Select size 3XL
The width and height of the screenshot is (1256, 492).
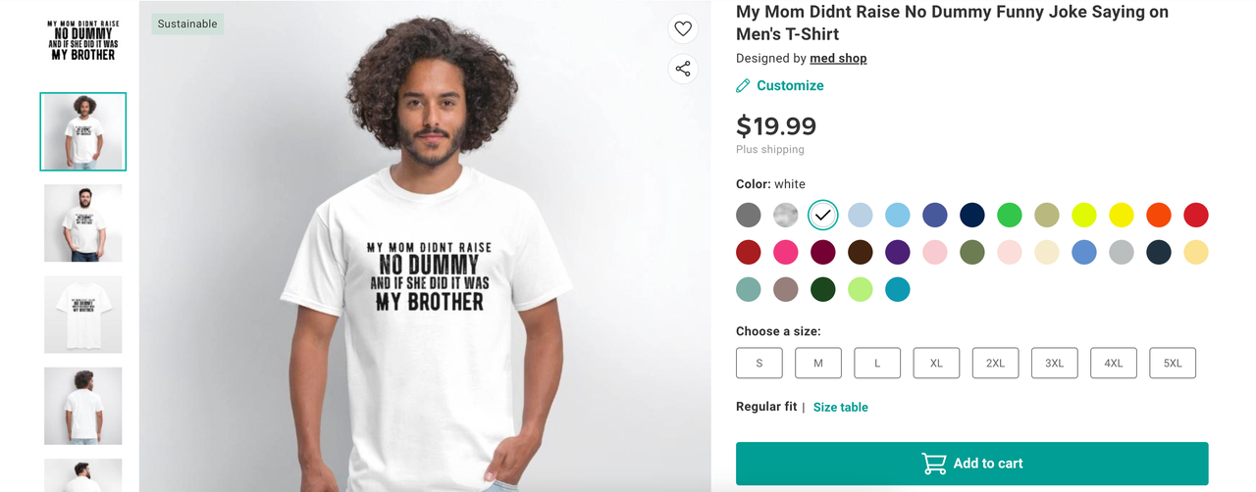click(1054, 363)
